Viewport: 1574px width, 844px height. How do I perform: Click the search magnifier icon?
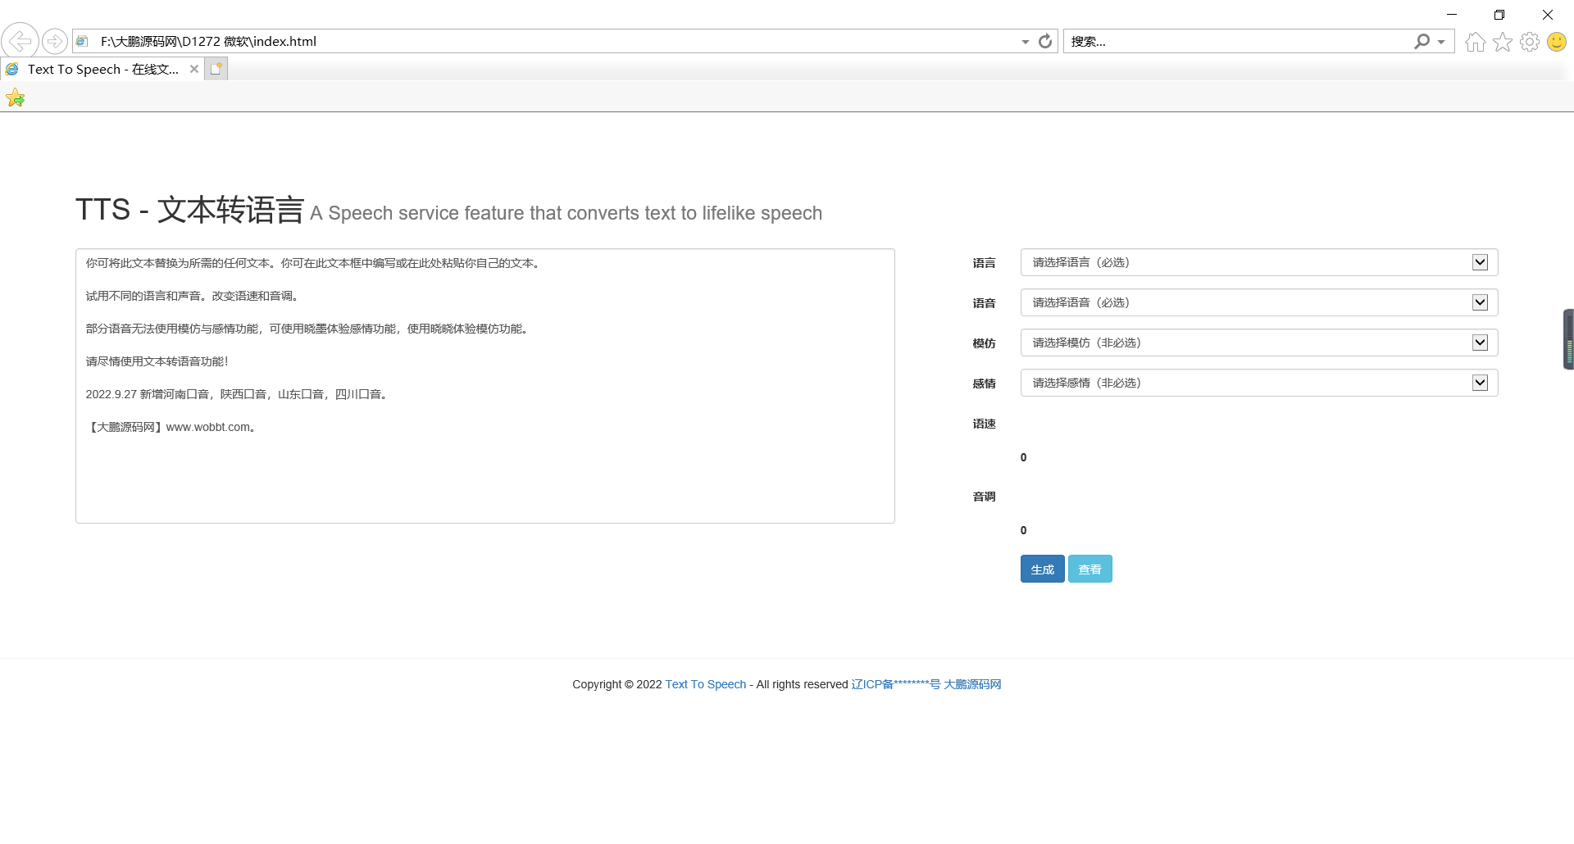click(x=1422, y=41)
